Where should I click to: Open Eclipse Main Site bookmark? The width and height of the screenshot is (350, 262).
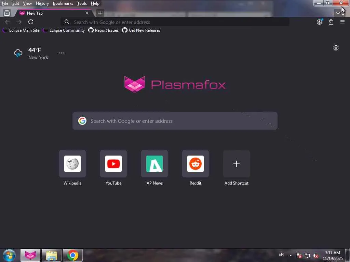point(21,30)
